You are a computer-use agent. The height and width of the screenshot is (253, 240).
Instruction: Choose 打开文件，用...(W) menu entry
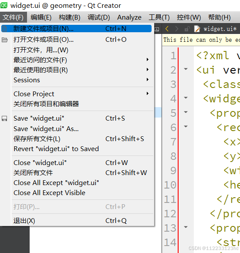pyautogui.click(x=76, y=50)
